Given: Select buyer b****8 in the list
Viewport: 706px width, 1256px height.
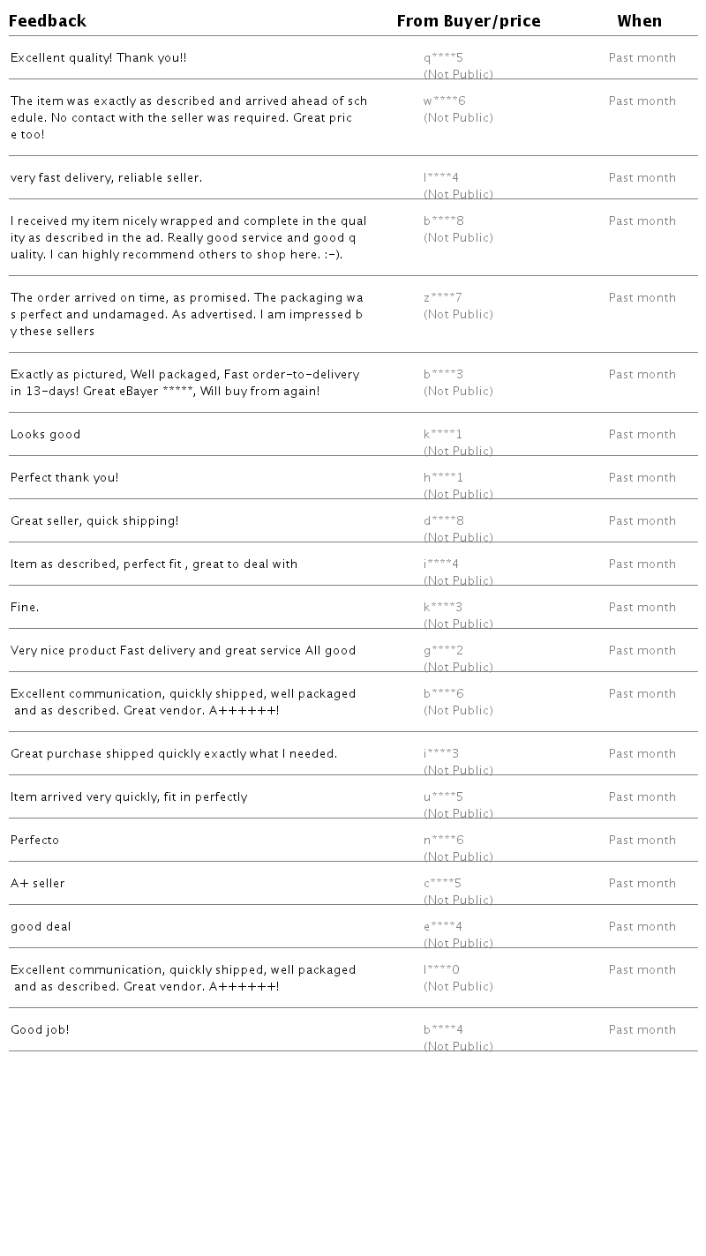Looking at the screenshot, I should (x=443, y=221).
